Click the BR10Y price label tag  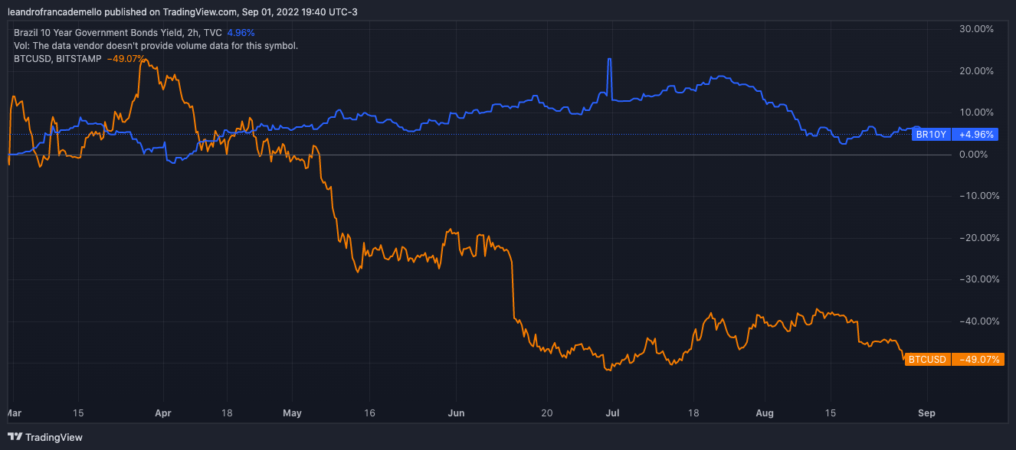932,135
